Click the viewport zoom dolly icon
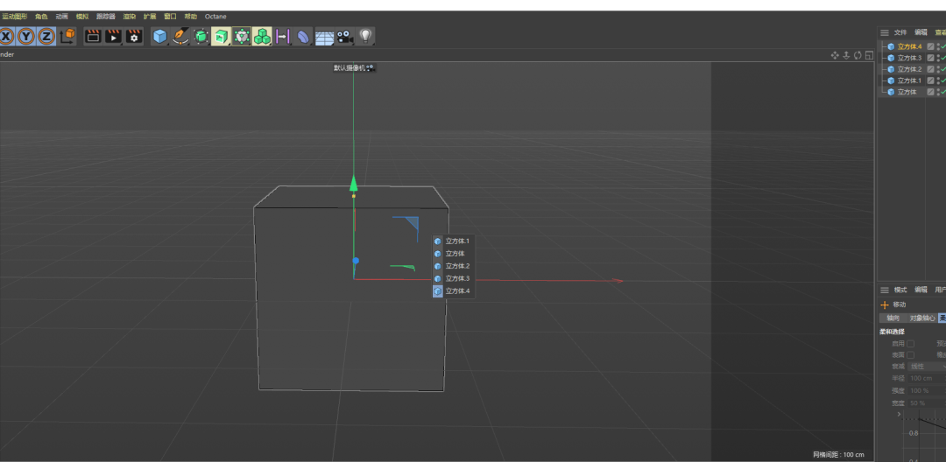946x462 pixels. click(846, 55)
